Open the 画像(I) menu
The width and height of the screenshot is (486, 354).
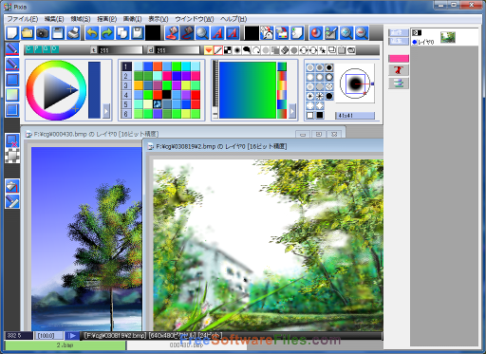pyautogui.click(x=132, y=19)
